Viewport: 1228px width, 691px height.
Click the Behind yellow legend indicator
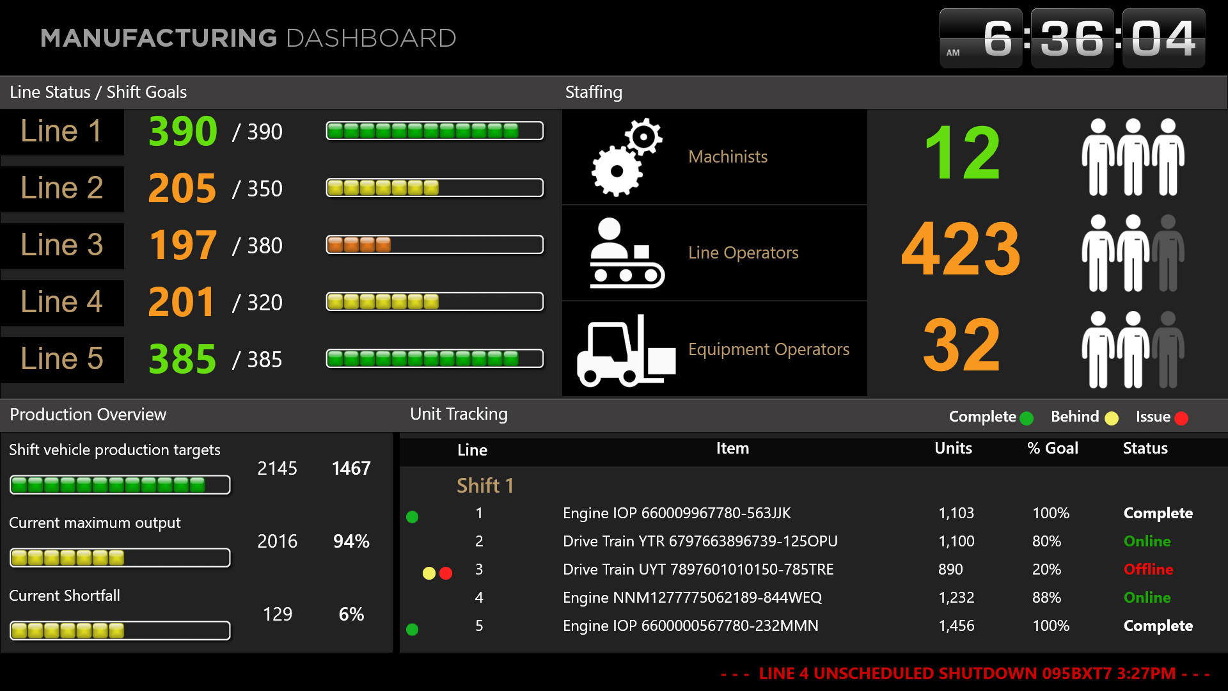[x=1112, y=418]
